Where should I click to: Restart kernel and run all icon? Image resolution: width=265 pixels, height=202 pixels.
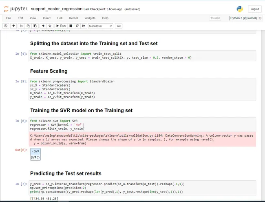click(84, 26)
